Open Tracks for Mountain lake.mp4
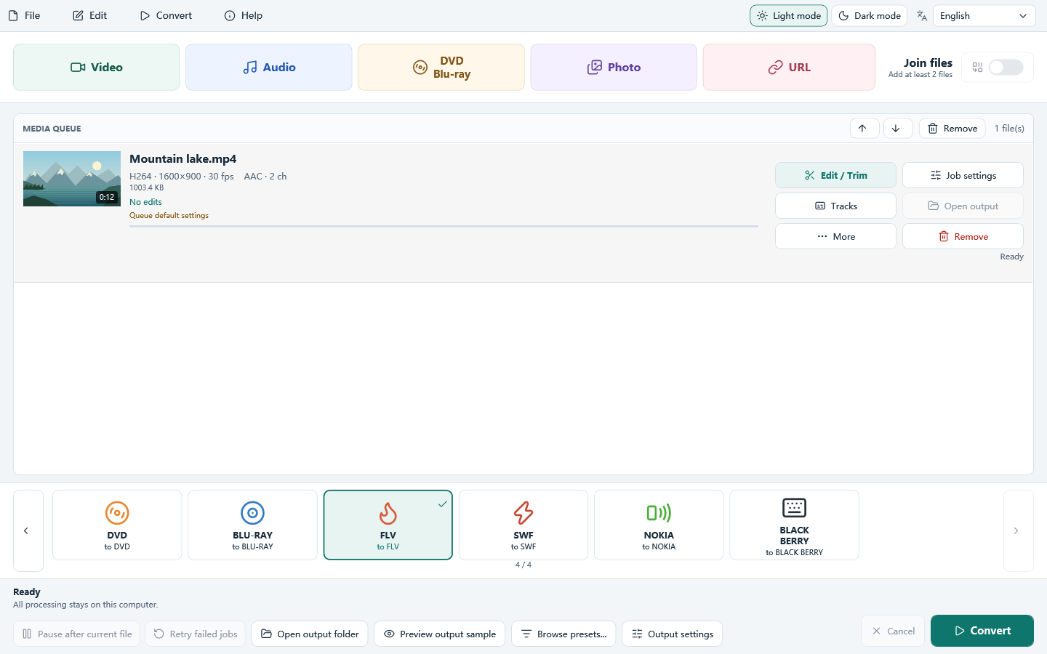This screenshot has width=1047, height=654. point(835,206)
